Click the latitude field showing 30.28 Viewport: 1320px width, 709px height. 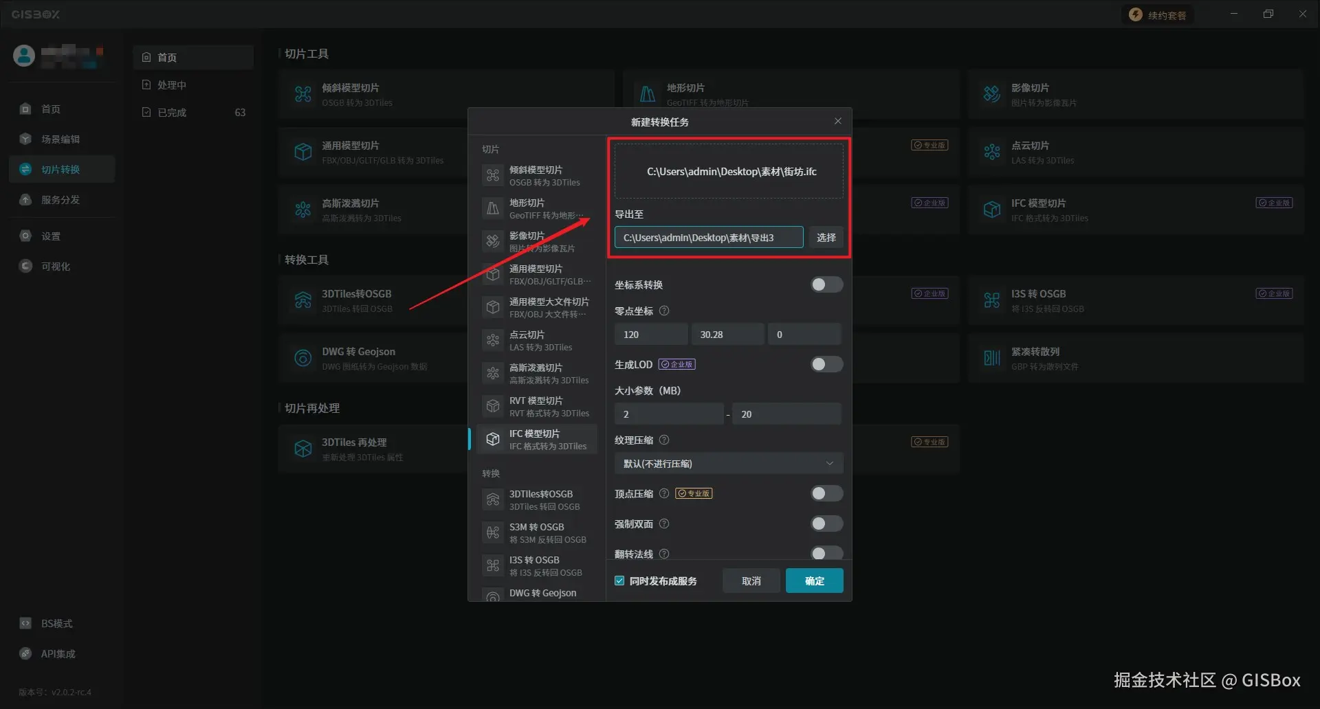pyautogui.click(x=727, y=334)
